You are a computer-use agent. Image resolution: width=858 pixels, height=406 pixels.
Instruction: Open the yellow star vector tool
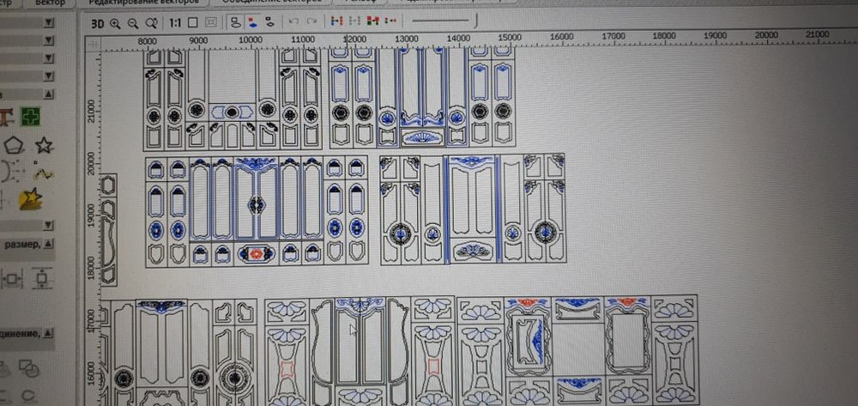point(31,200)
